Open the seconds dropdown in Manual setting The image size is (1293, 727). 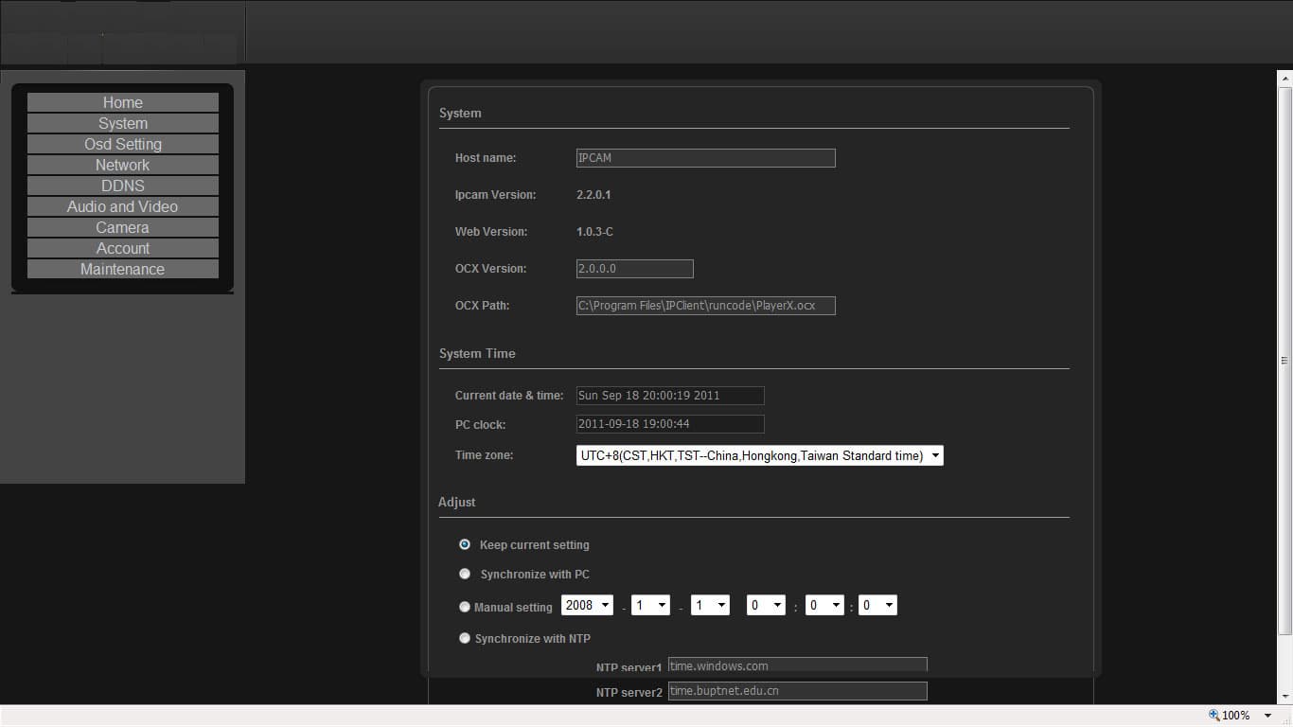pos(877,606)
